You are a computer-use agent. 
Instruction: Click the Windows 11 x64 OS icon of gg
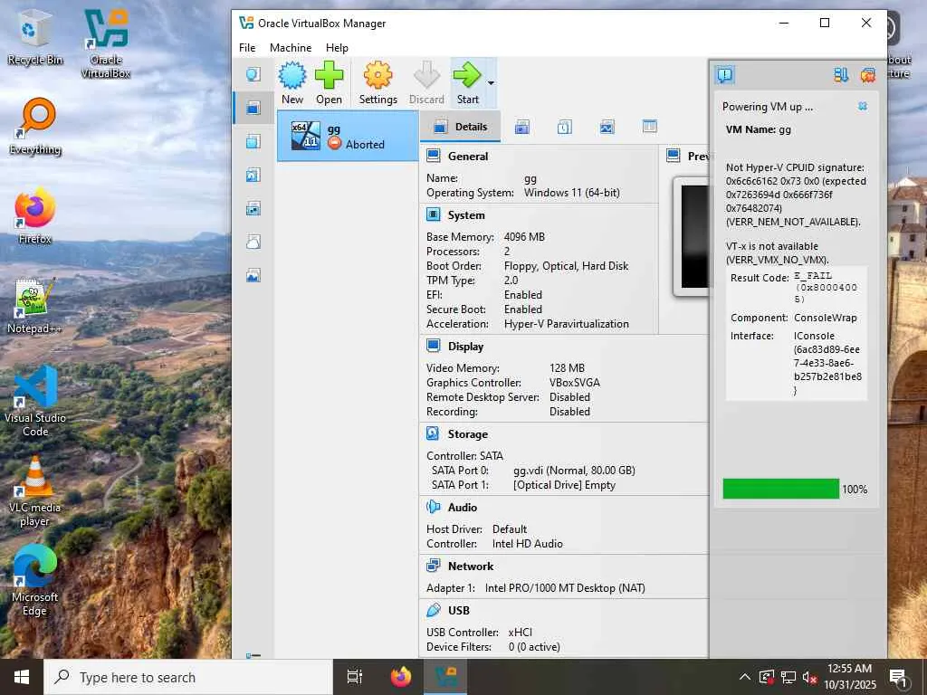click(306, 136)
